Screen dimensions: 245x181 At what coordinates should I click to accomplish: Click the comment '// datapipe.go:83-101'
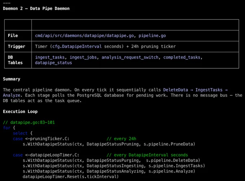(29, 122)
